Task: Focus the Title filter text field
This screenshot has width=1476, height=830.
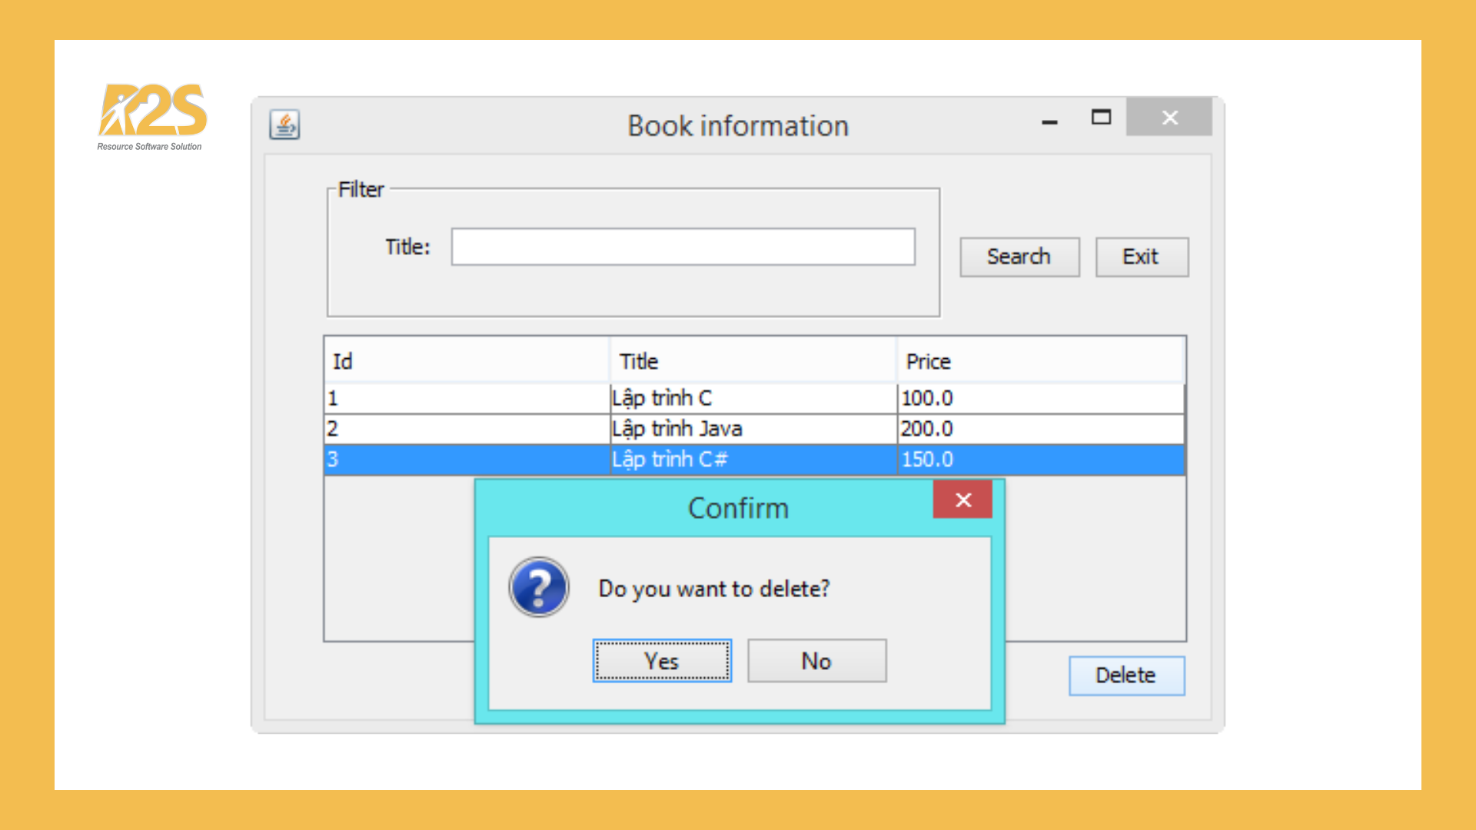Action: (x=683, y=247)
